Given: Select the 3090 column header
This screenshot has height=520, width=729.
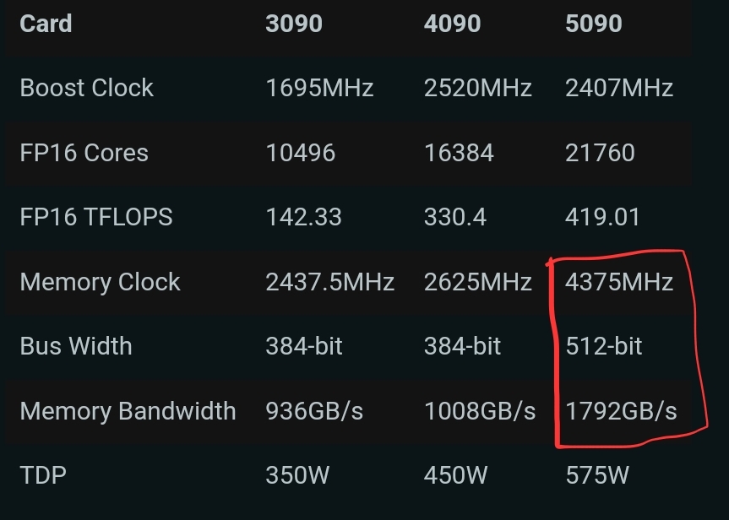Looking at the screenshot, I should click(294, 24).
